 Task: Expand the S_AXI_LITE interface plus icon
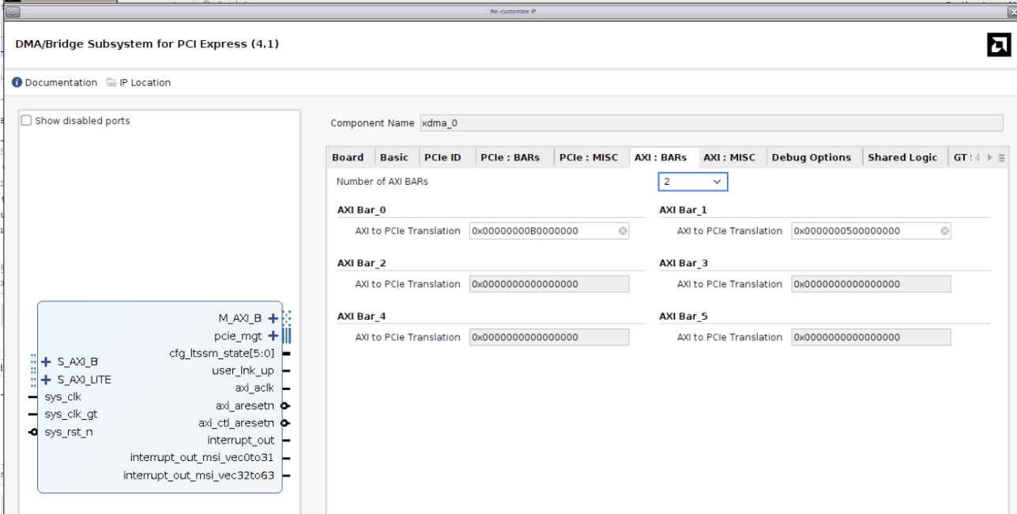click(x=45, y=379)
